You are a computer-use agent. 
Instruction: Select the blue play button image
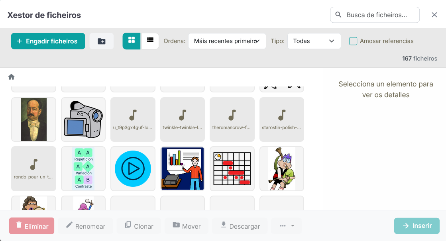point(133,169)
